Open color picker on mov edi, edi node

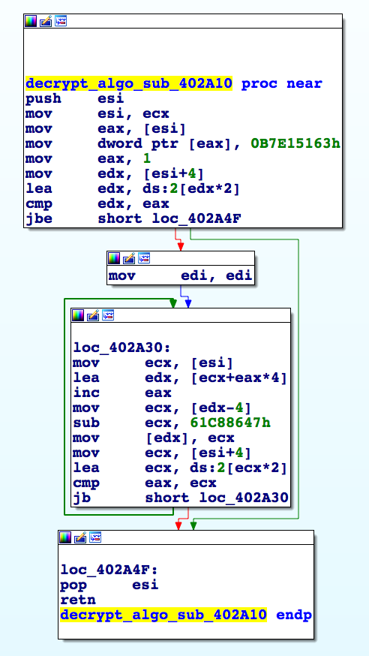coord(114,258)
